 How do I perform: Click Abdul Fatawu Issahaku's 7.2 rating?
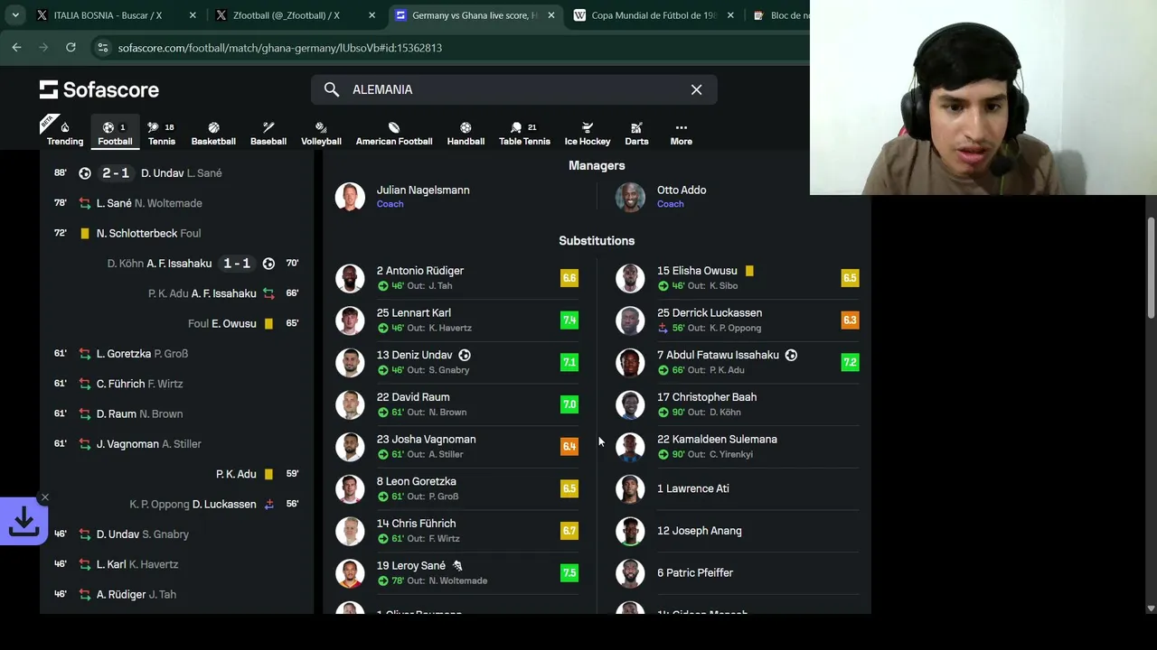click(x=850, y=362)
